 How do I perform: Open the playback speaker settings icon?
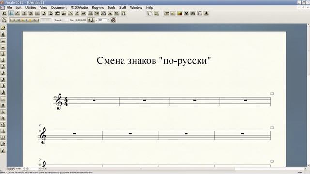point(113,20)
